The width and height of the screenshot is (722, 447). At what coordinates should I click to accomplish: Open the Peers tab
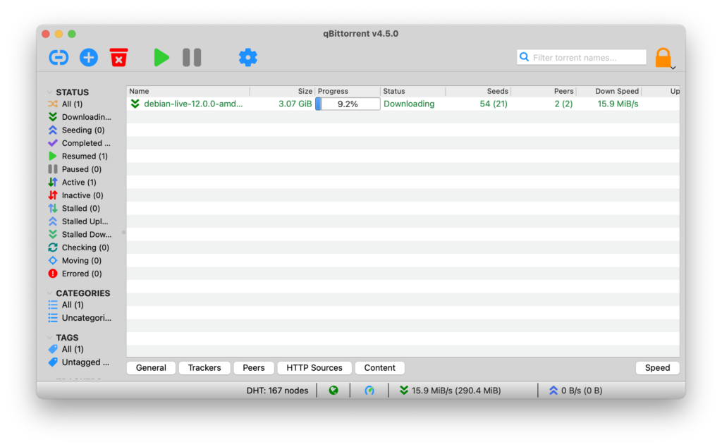point(254,368)
